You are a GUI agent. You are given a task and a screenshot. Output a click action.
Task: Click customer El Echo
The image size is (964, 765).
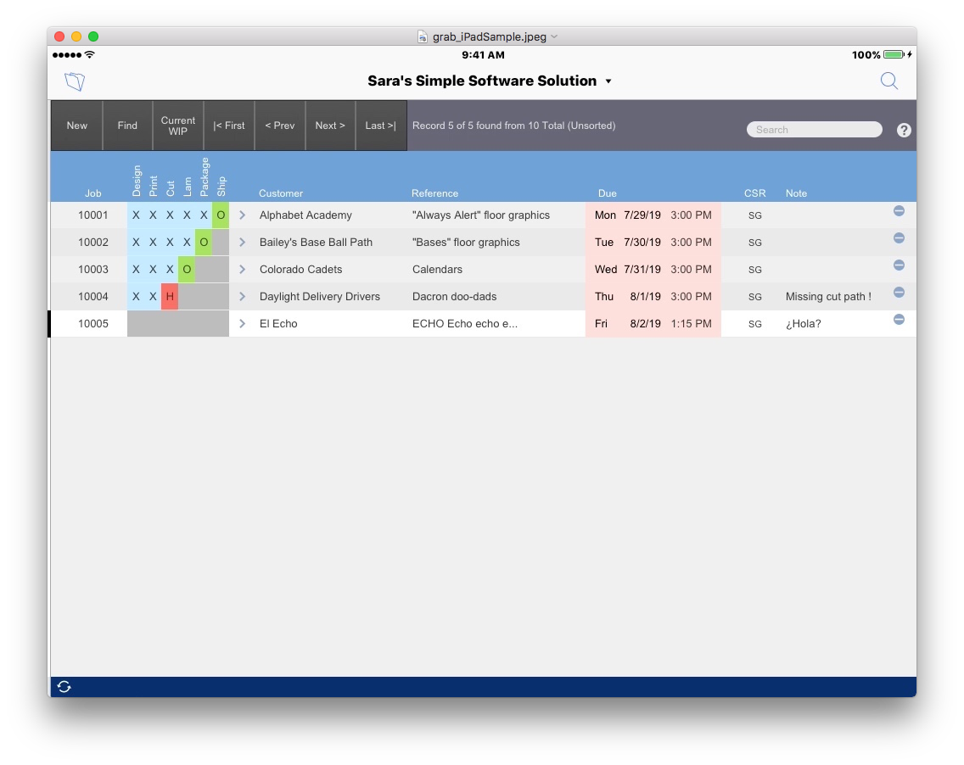277,323
